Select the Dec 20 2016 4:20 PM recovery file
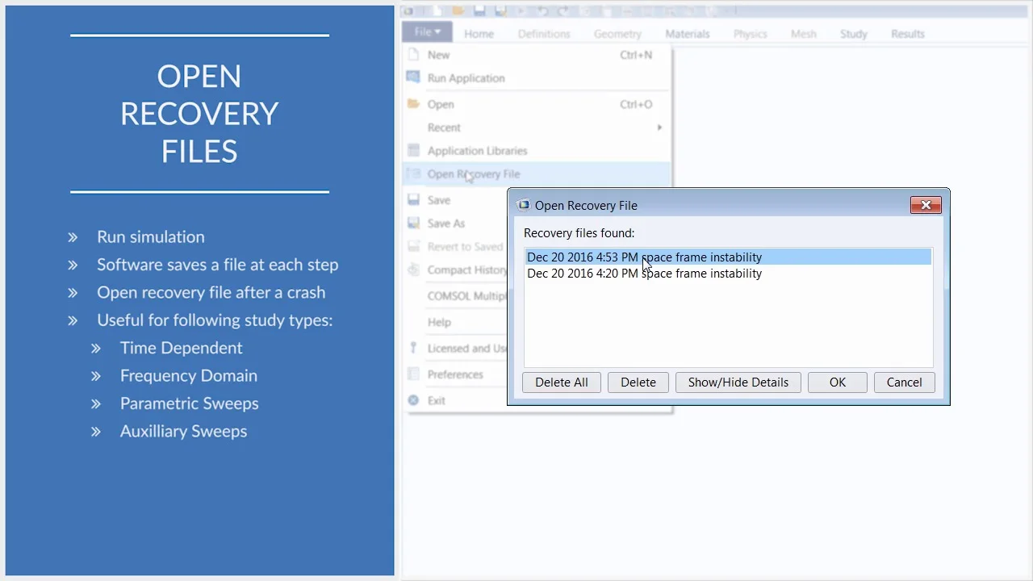 (x=728, y=274)
